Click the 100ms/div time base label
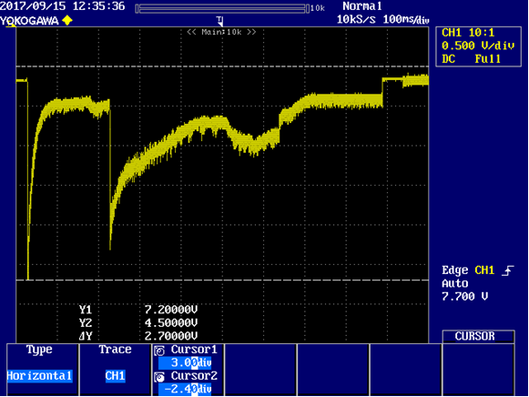This screenshot has height=397, width=529. [406, 19]
